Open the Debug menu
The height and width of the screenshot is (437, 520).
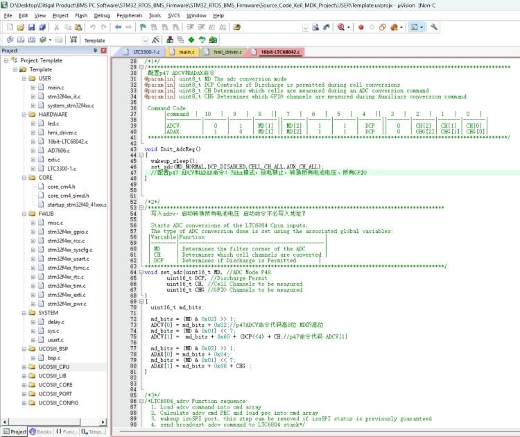(x=102, y=15)
